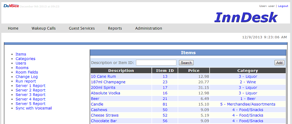Click the DuVoice logo
The image size is (292, 124).
(11, 6)
